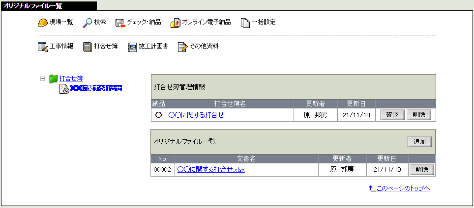Open 工事情報 menu label
The height and width of the screenshot is (208, 474).
61,47
